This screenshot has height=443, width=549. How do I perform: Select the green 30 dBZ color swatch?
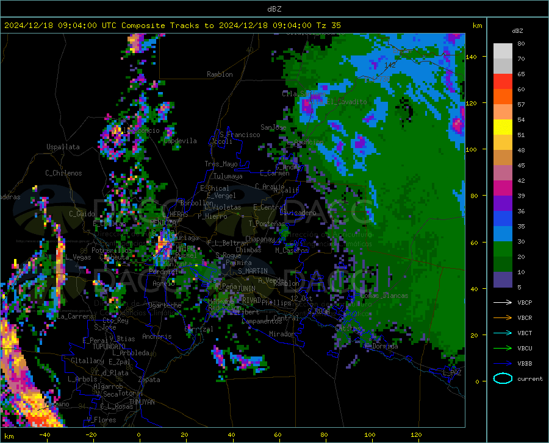point(503,249)
